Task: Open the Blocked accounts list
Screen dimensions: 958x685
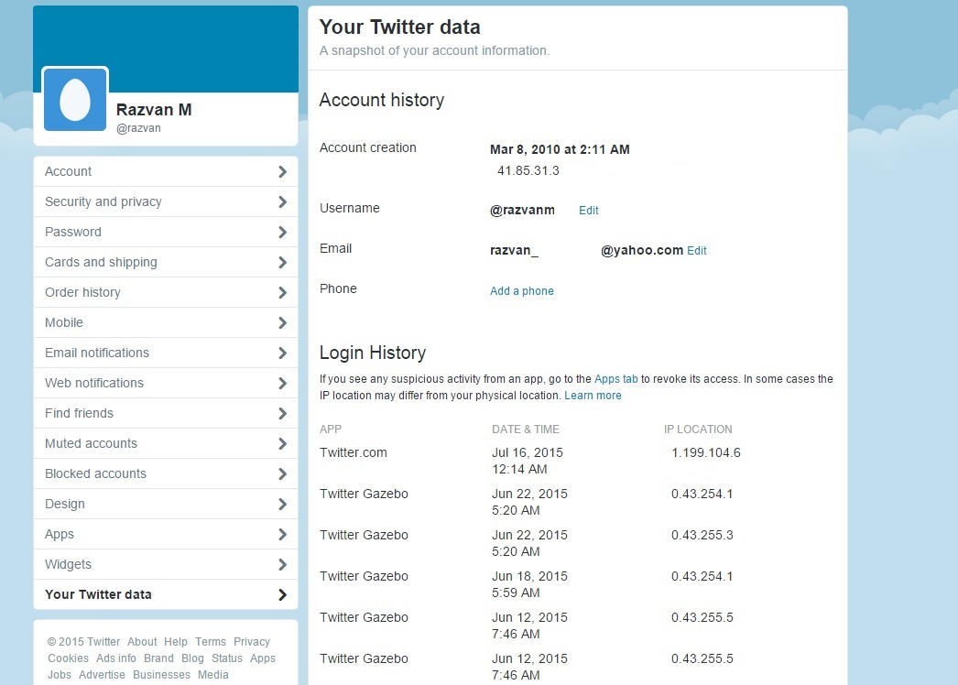Action: (95, 473)
